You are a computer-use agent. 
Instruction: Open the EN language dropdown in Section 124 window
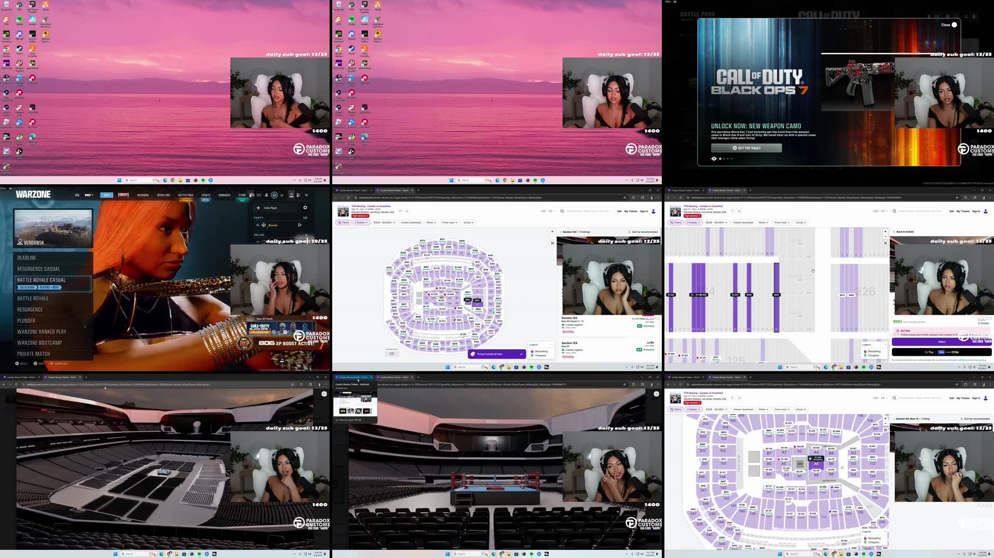click(551, 211)
